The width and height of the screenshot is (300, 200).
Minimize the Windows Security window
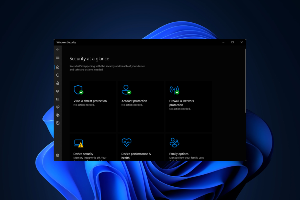pos(223,42)
